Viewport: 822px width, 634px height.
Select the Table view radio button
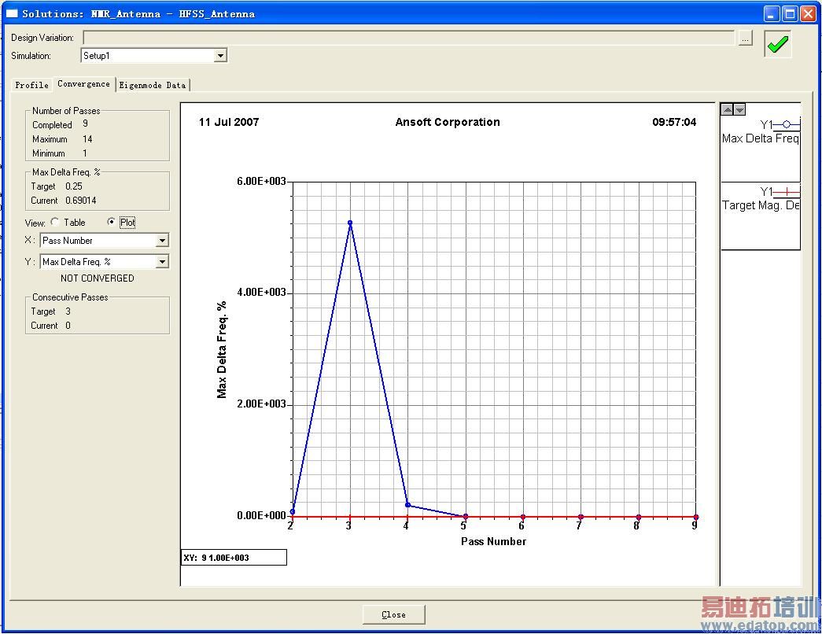pyautogui.click(x=55, y=222)
